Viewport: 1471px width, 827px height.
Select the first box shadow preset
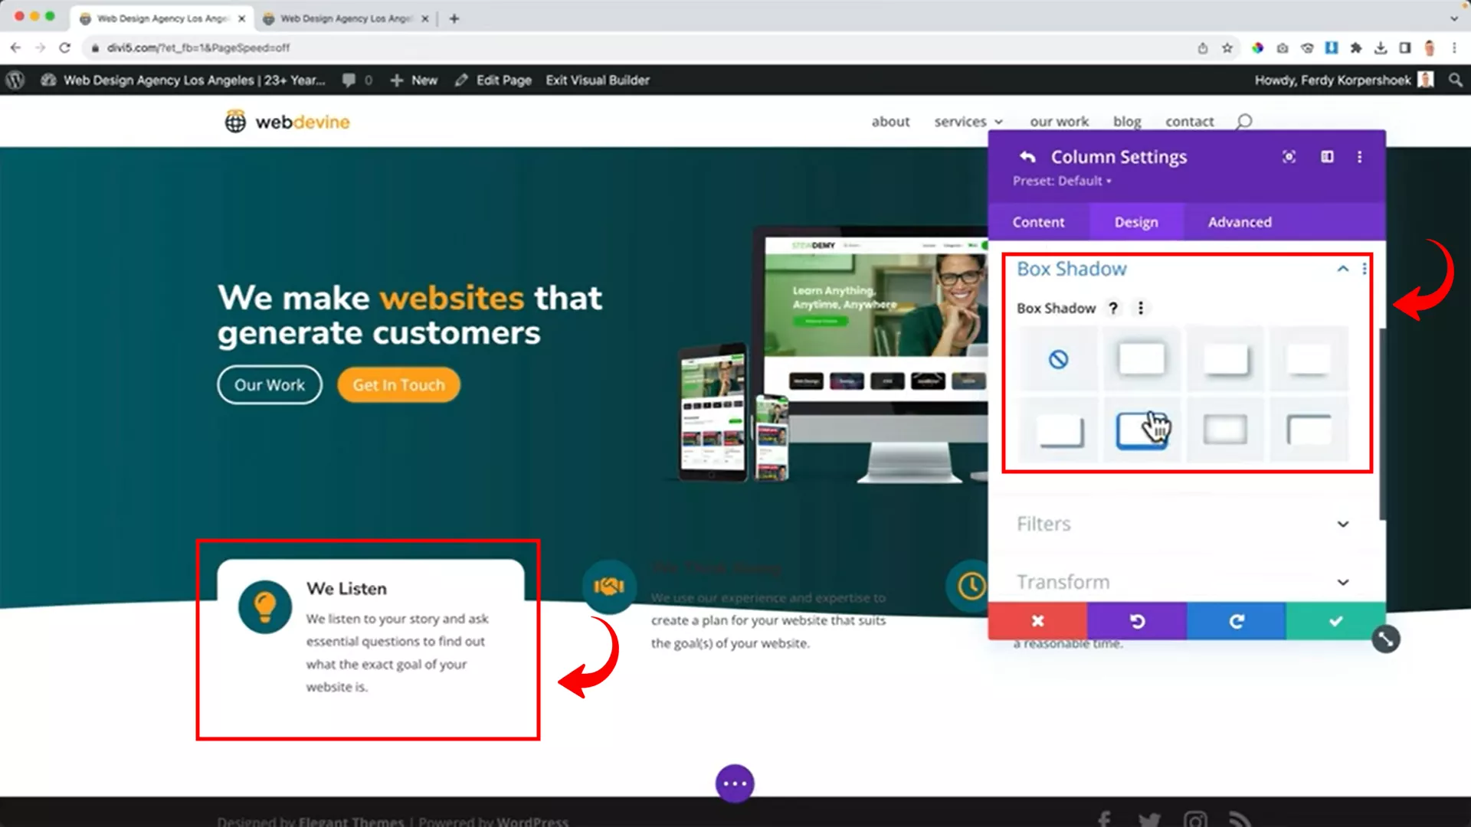pyautogui.click(x=1142, y=359)
